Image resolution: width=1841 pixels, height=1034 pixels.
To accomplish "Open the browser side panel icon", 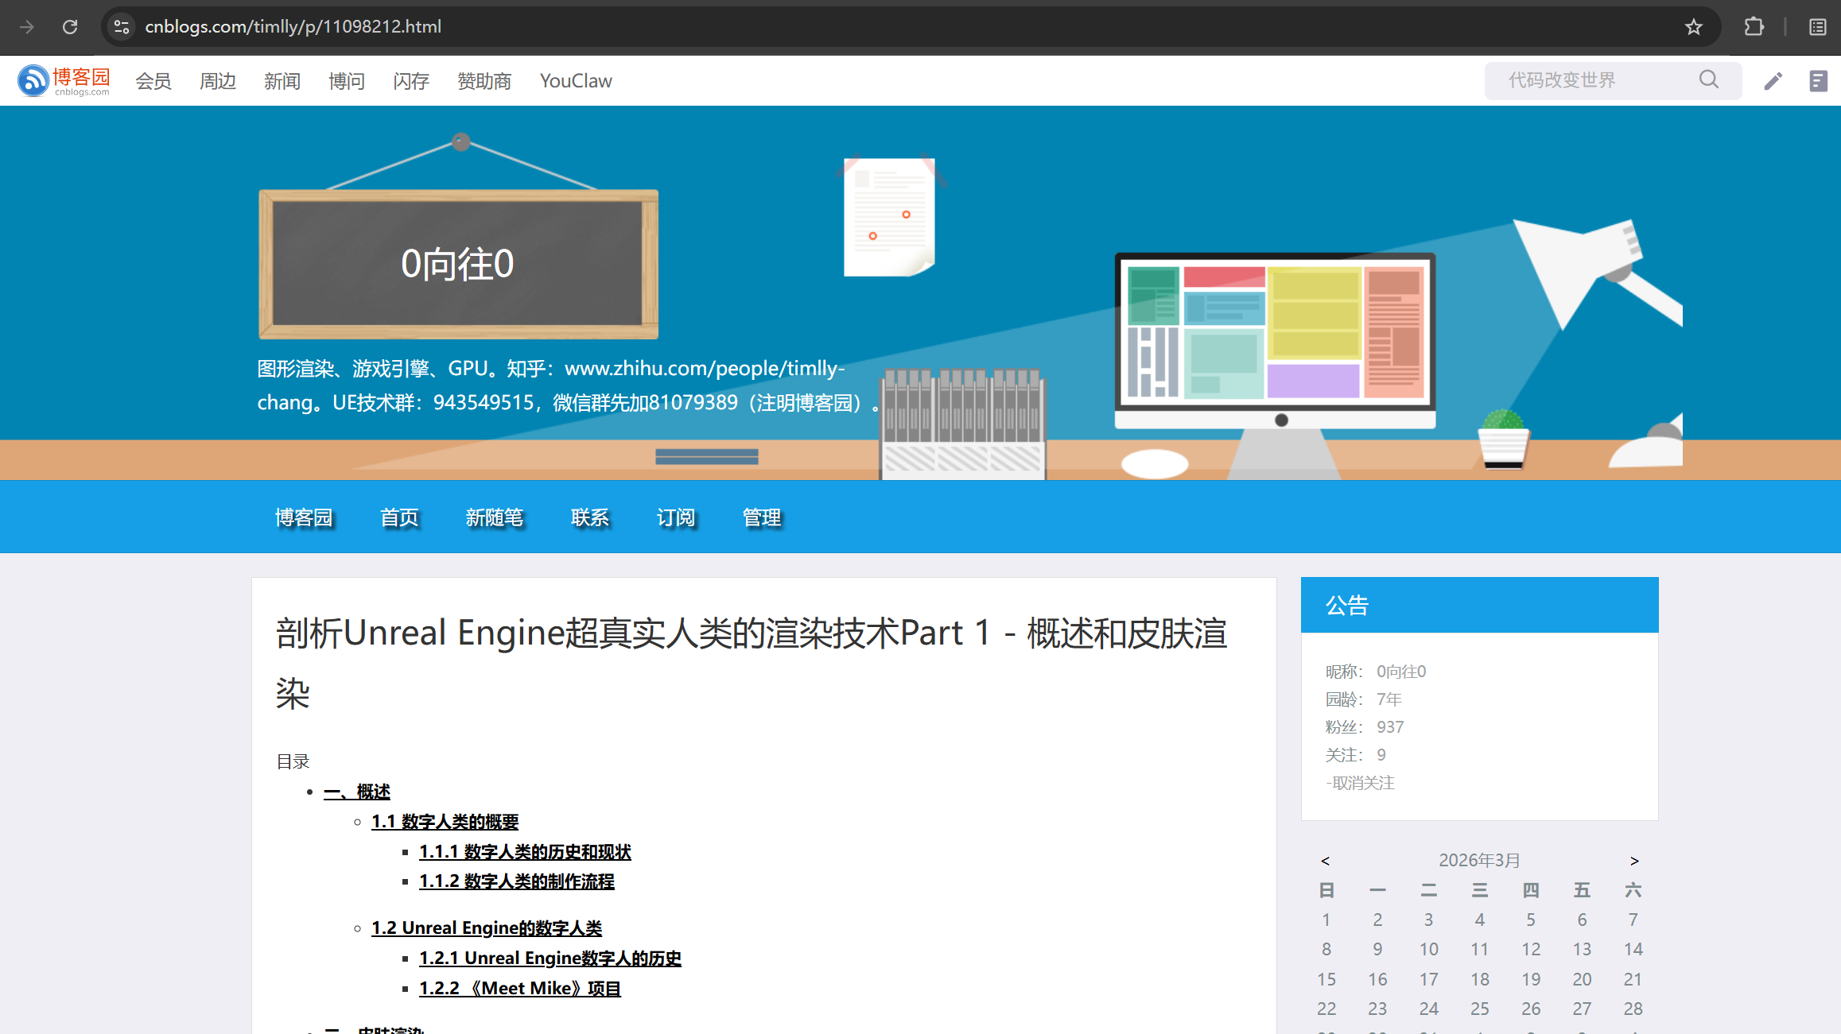I will (x=1817, y=27).
